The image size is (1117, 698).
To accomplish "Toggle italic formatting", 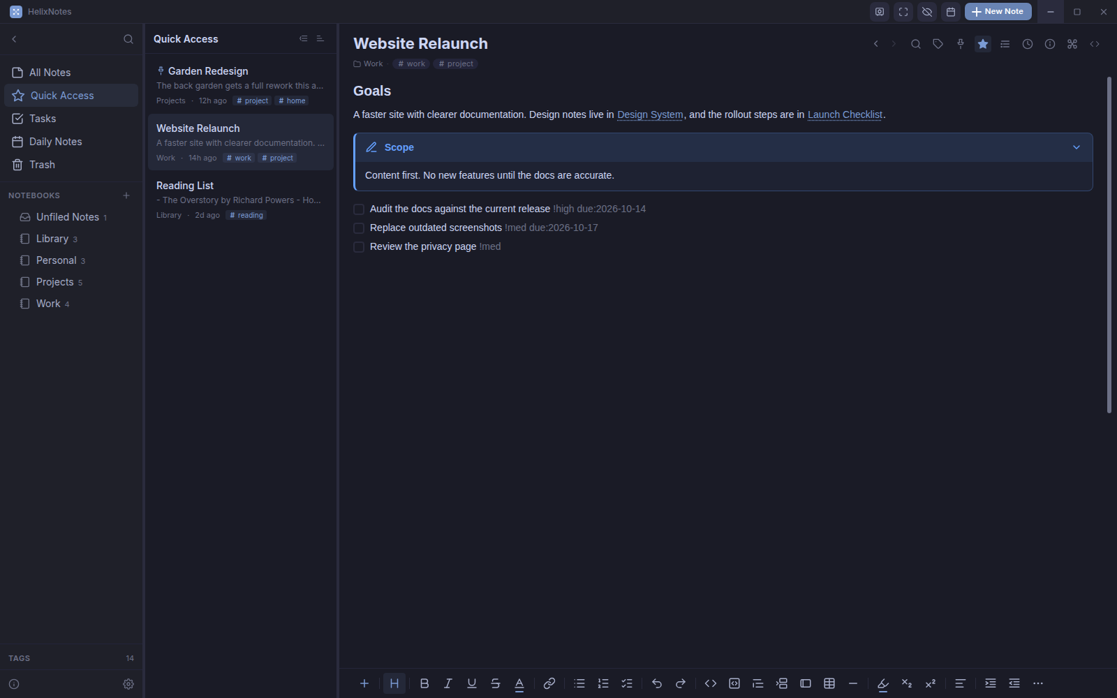I will (448, 683).
